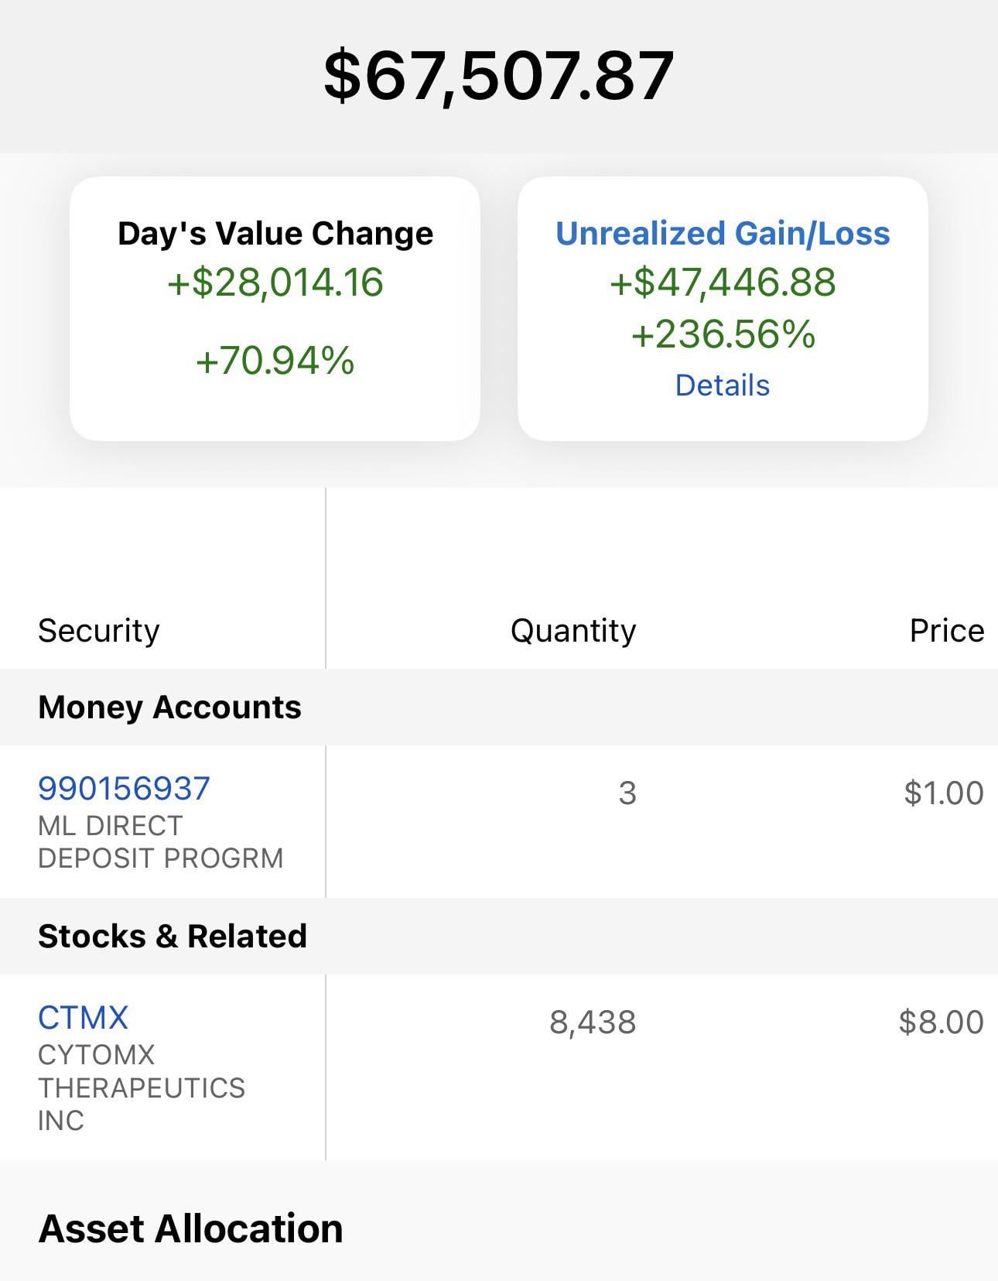Select the Stocks & Related section header
This screenshot has width=998, height=1281.
(173, 937)
